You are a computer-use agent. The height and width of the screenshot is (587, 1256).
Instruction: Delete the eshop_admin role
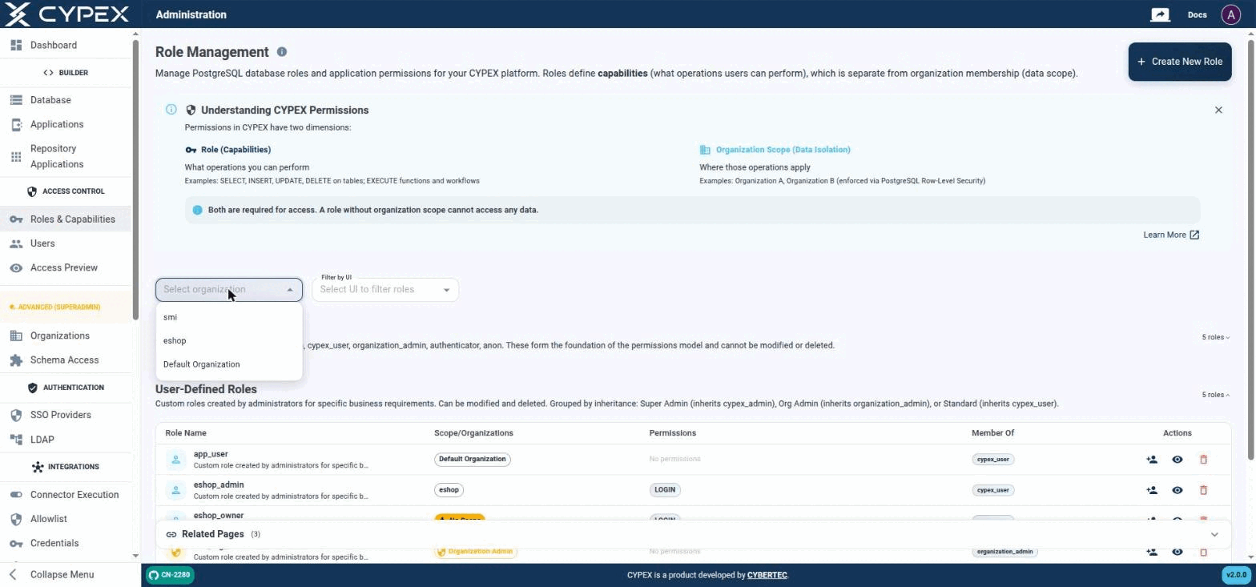click(x=1202, y=490)
